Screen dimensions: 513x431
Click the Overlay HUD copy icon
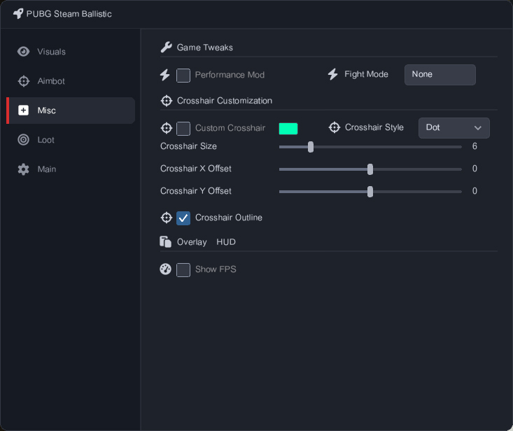click(x=165, y=241)
